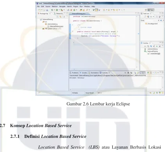Click Remove Launch X icon in Console toolbar
Image resolution: width=165 pixels, height=152 pixels.
click(x=128, y=73)
